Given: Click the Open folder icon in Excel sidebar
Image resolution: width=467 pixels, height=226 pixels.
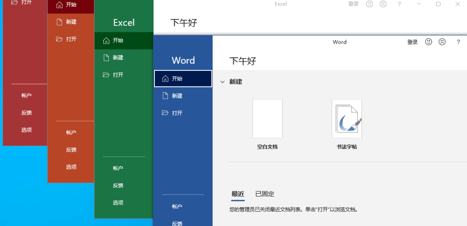Looking at the screenshot, I should coord(106,75).
